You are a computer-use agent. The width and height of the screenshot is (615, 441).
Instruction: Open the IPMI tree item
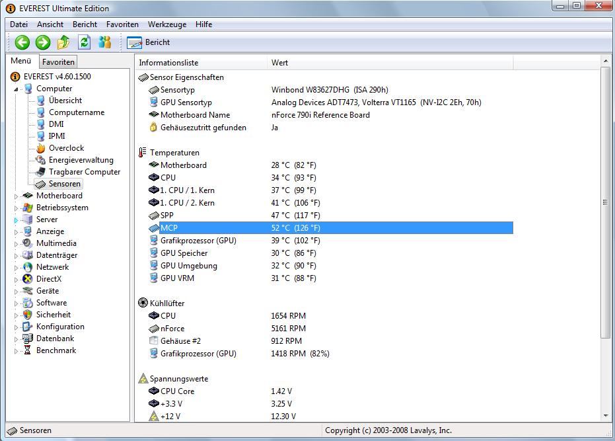coord(57,136)
